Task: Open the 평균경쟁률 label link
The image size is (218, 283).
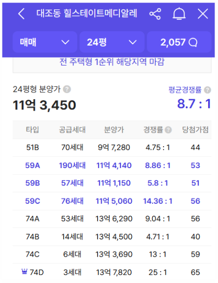Action: tap(185, 90)
